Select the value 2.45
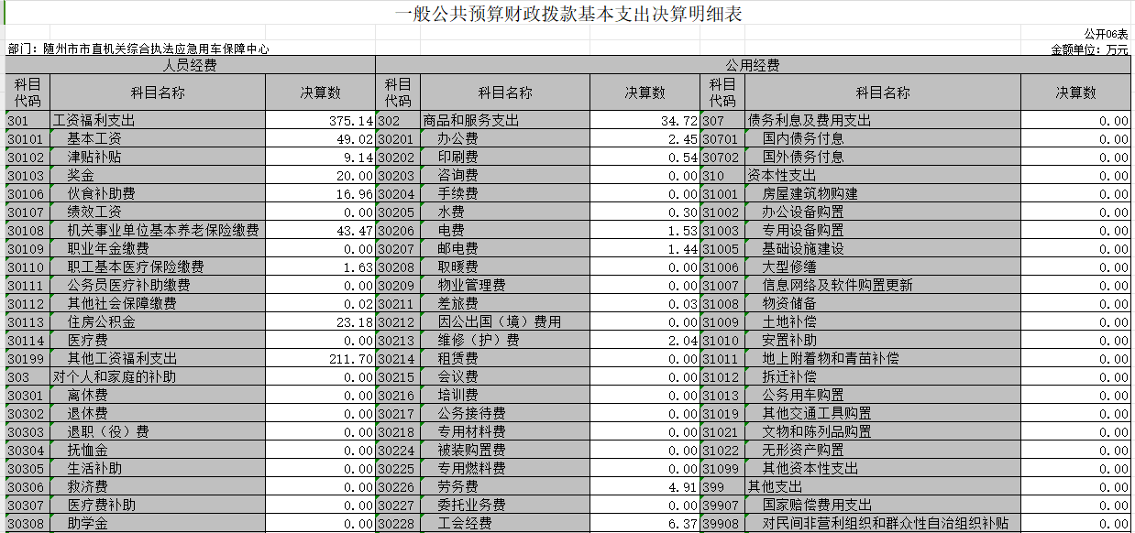Screen dimensions: 1135x533 (x=645, y=138)
